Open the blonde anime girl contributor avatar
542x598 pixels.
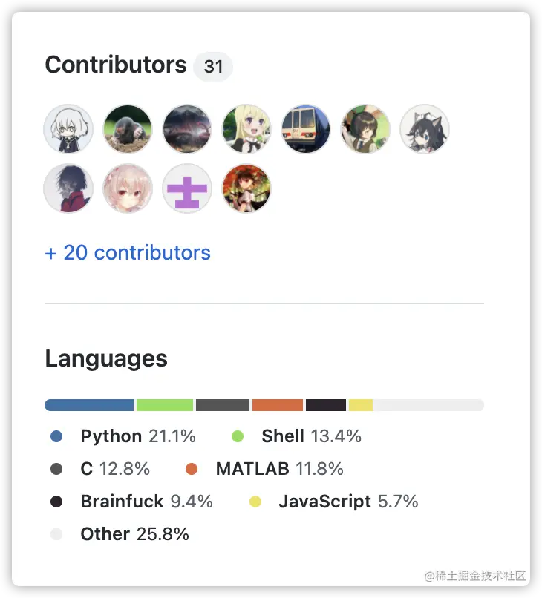(246, 129)
